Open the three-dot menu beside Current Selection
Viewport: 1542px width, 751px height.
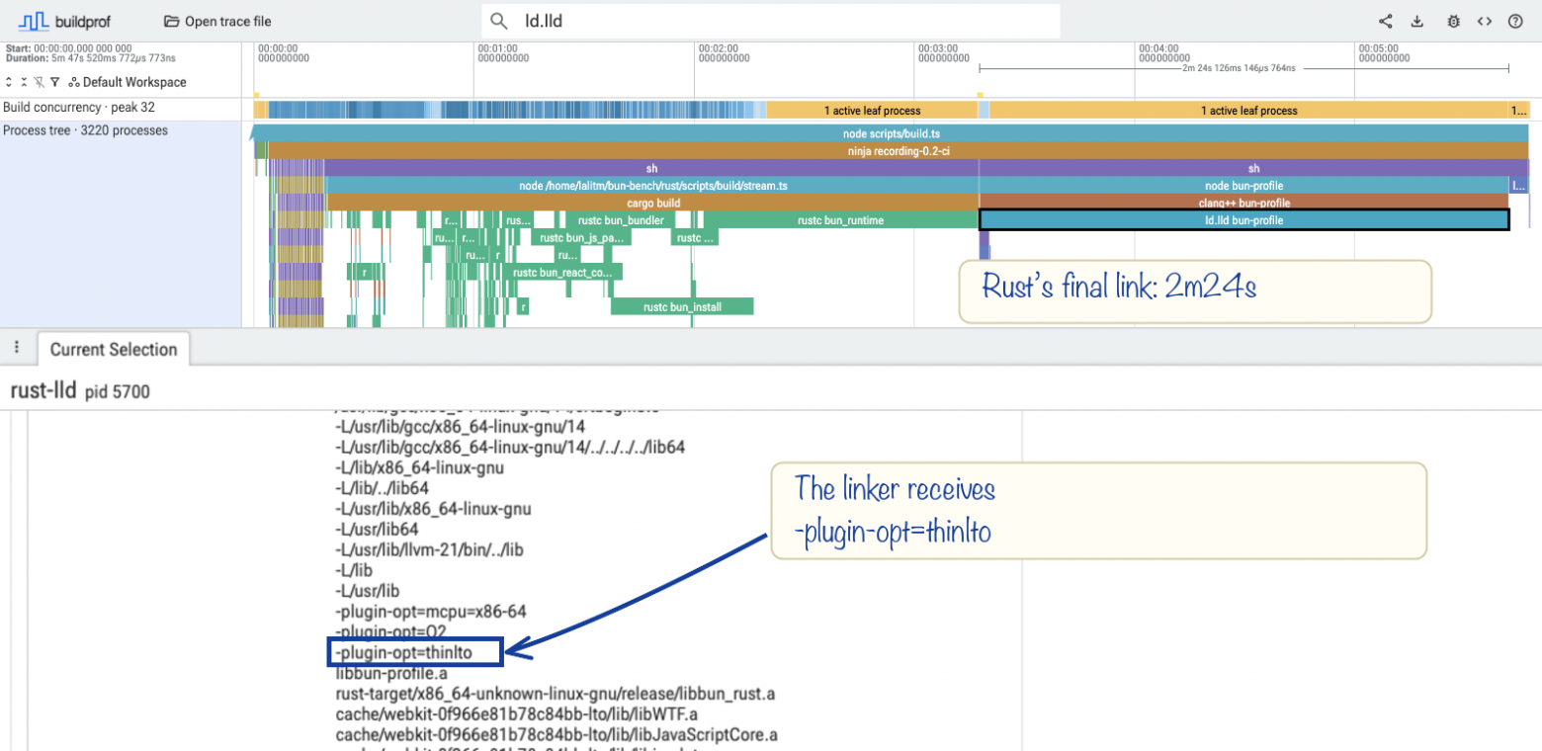click(17, 348)
